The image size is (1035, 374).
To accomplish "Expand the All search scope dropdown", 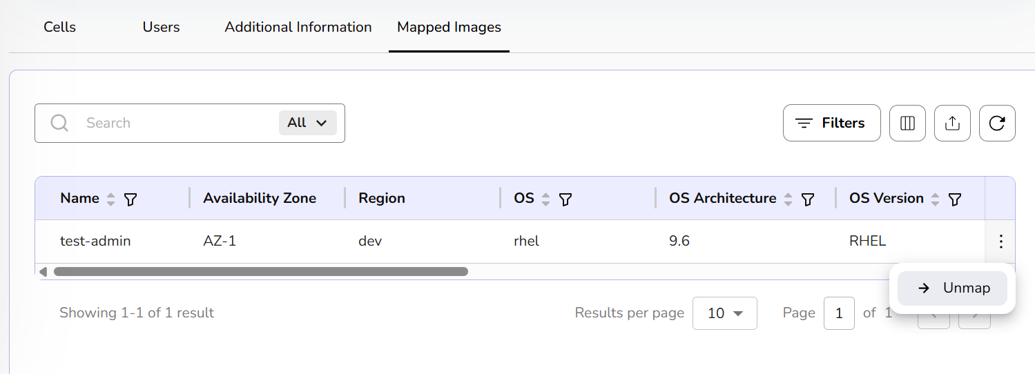I will pos(307,123).
